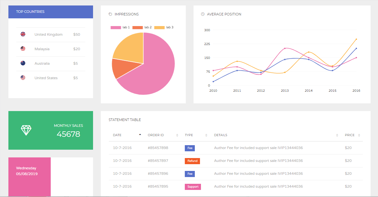Click the orange Refund badge

point(192,161)
